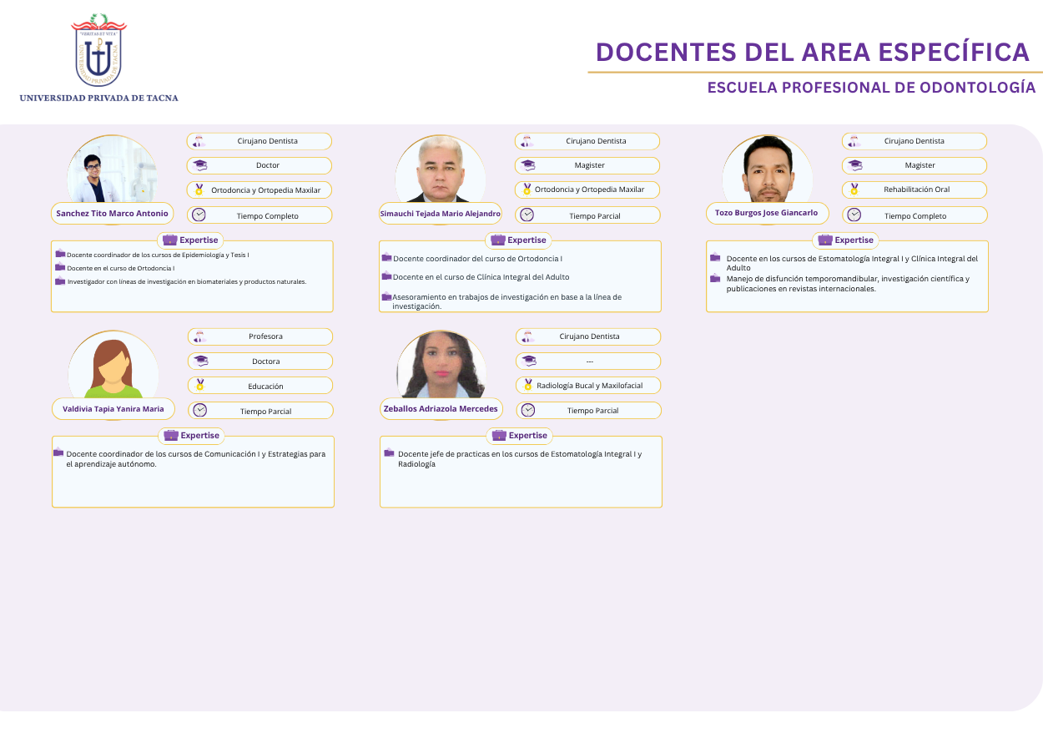Click folder bullet next to Docente en el curso de Ortodoncia I
The image size is (1043, 738).
pyautogui.click(x=60, y=267)
